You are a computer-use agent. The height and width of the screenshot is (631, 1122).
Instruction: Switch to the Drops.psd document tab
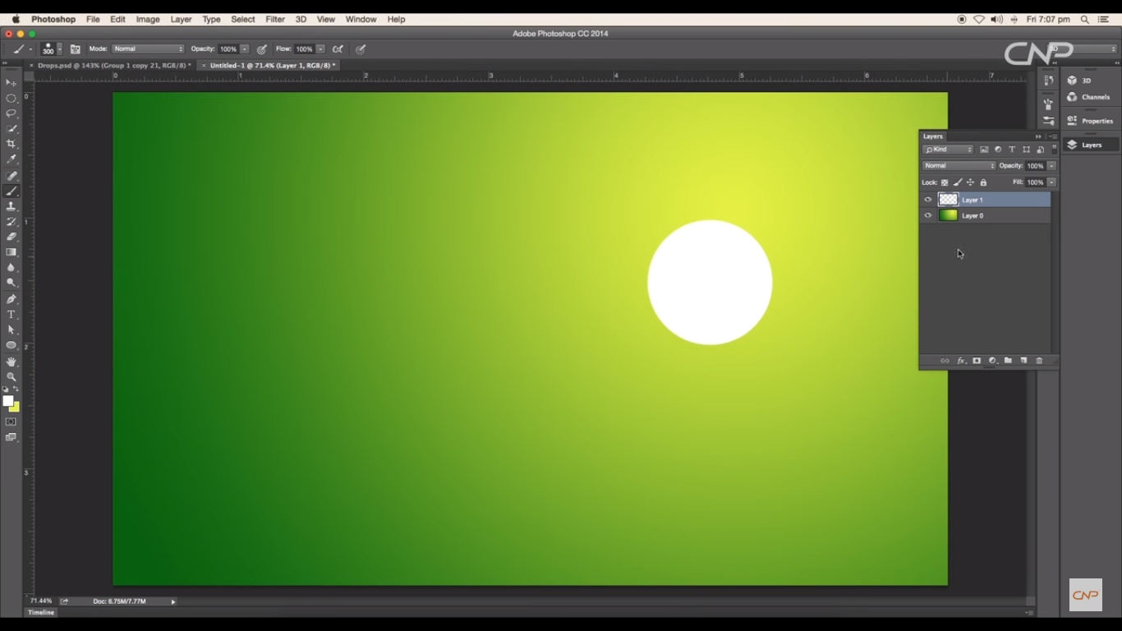tap(111, 65)
